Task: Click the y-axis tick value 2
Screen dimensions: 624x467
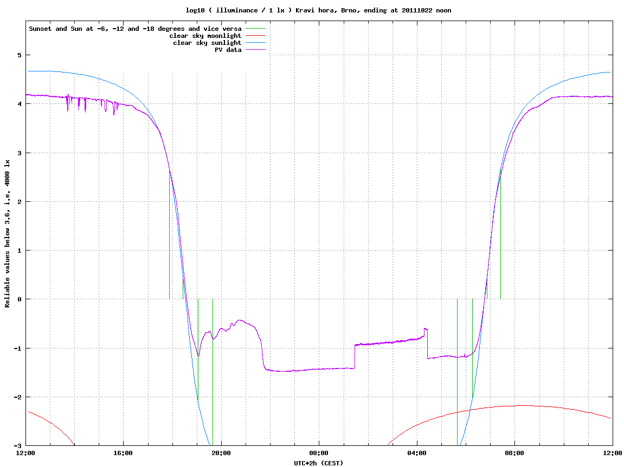Action: 20,202
